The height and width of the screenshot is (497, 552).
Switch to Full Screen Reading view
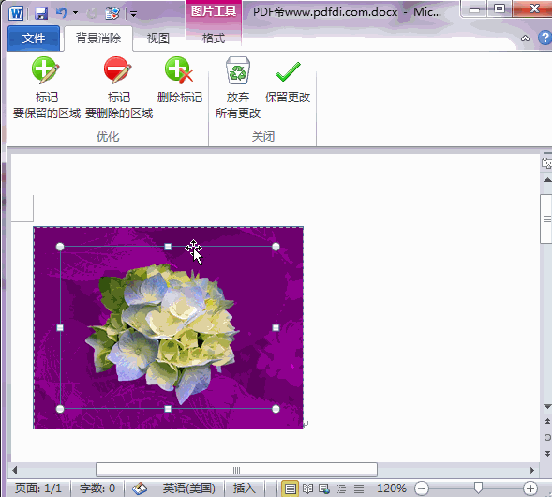[307, 489]
